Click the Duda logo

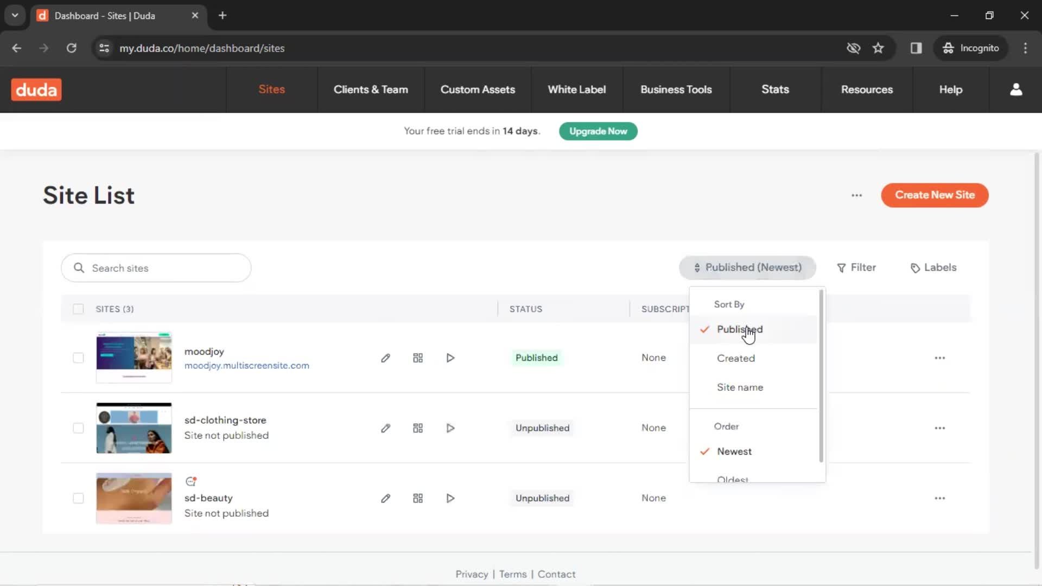coord(36,90)
